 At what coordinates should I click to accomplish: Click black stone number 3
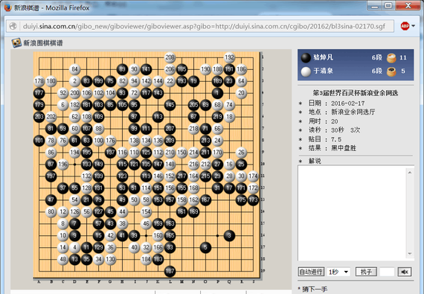point(229,236)
